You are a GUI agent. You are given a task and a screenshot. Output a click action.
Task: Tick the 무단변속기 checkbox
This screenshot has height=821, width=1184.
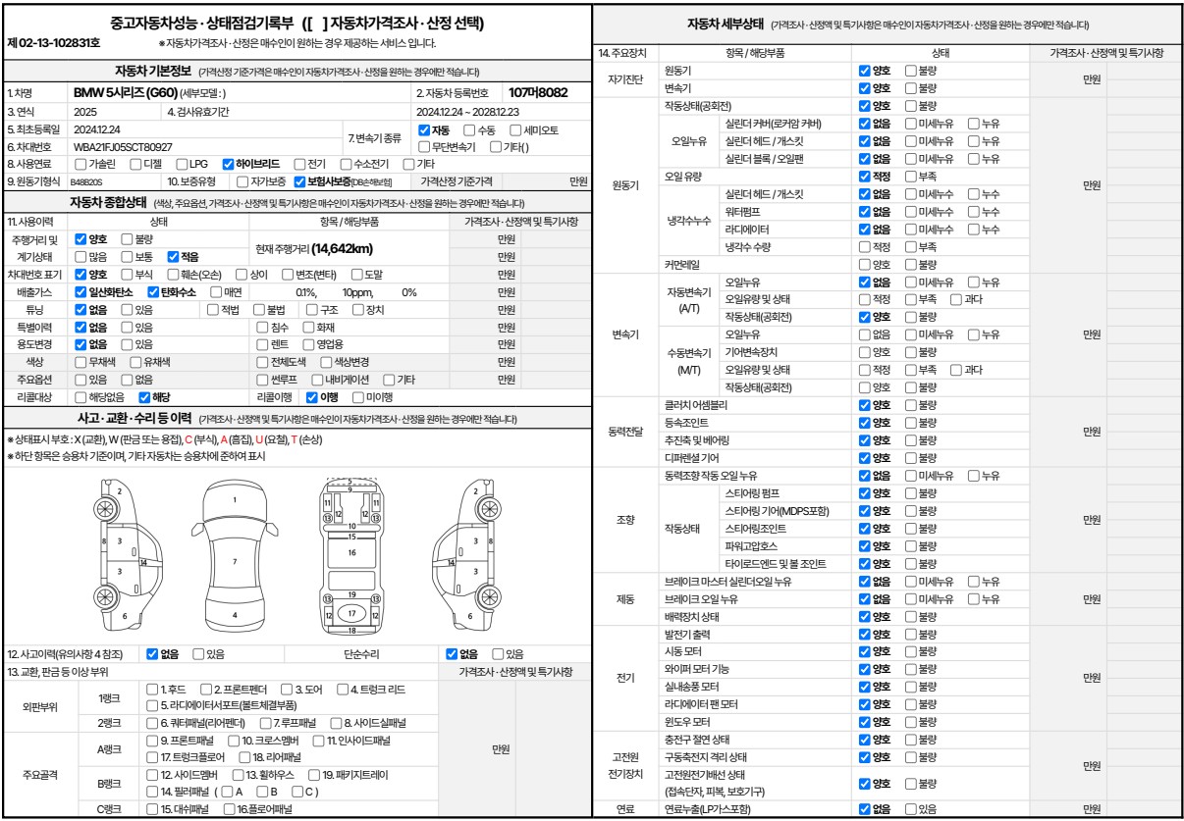tap(424, 147)
